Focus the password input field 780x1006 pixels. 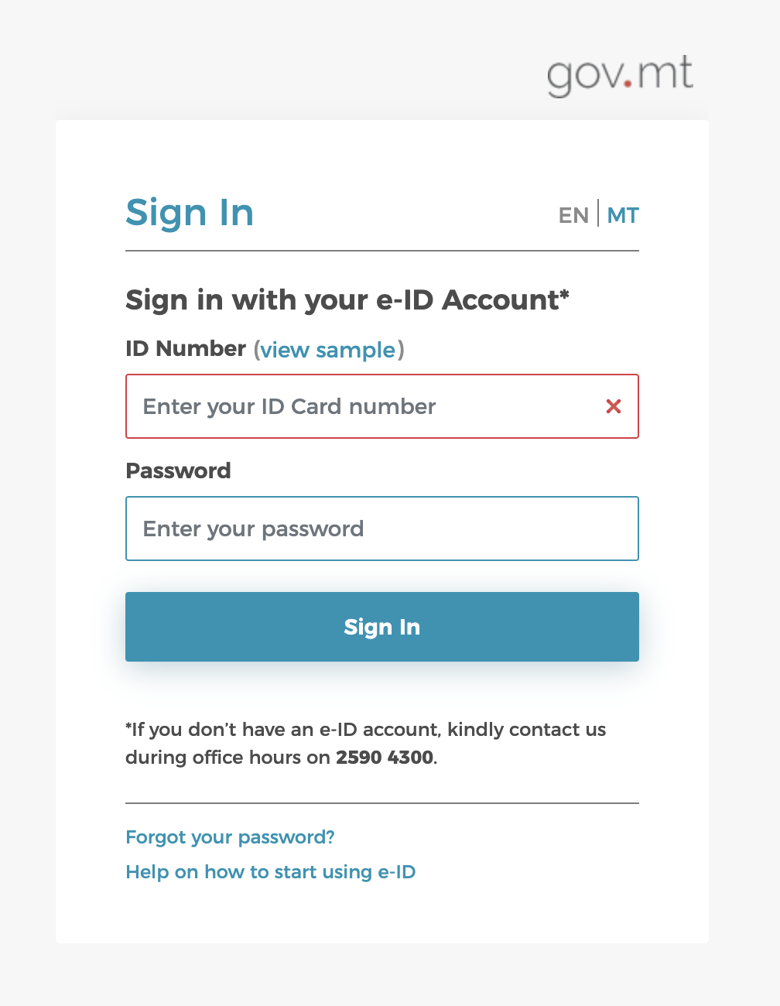click(382, 529)
